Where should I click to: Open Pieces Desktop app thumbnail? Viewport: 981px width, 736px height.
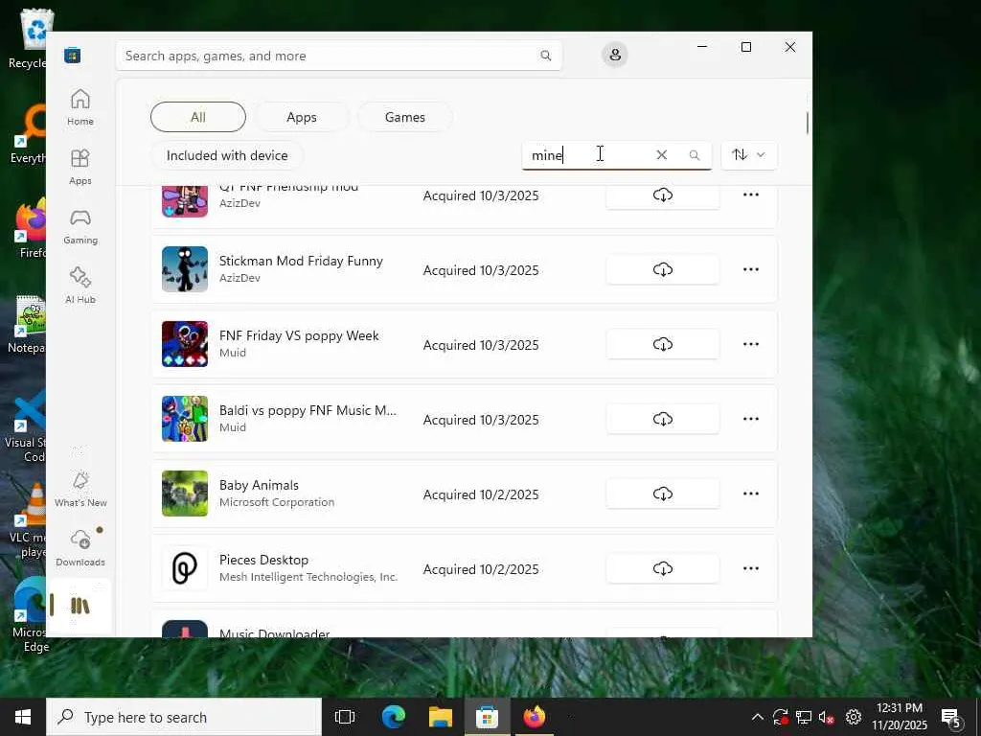185,568
